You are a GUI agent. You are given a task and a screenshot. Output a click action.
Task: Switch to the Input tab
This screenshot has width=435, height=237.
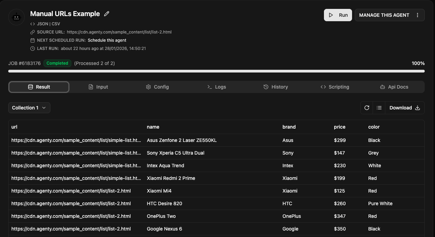(98, 87)
